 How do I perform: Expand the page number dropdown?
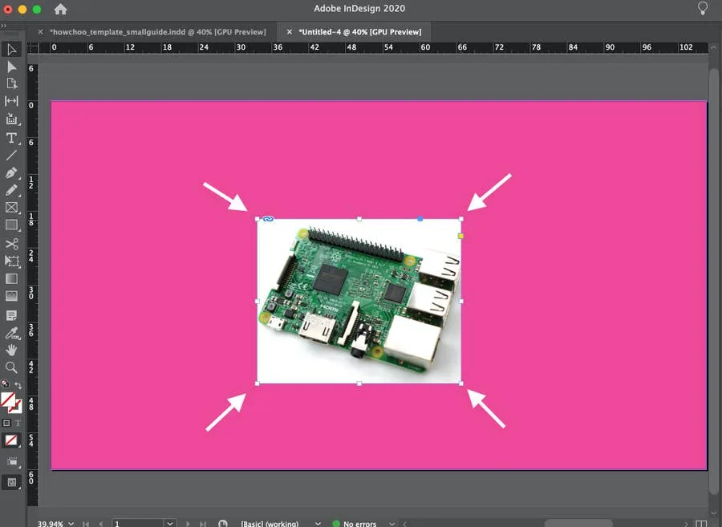(x=169, y=524)
